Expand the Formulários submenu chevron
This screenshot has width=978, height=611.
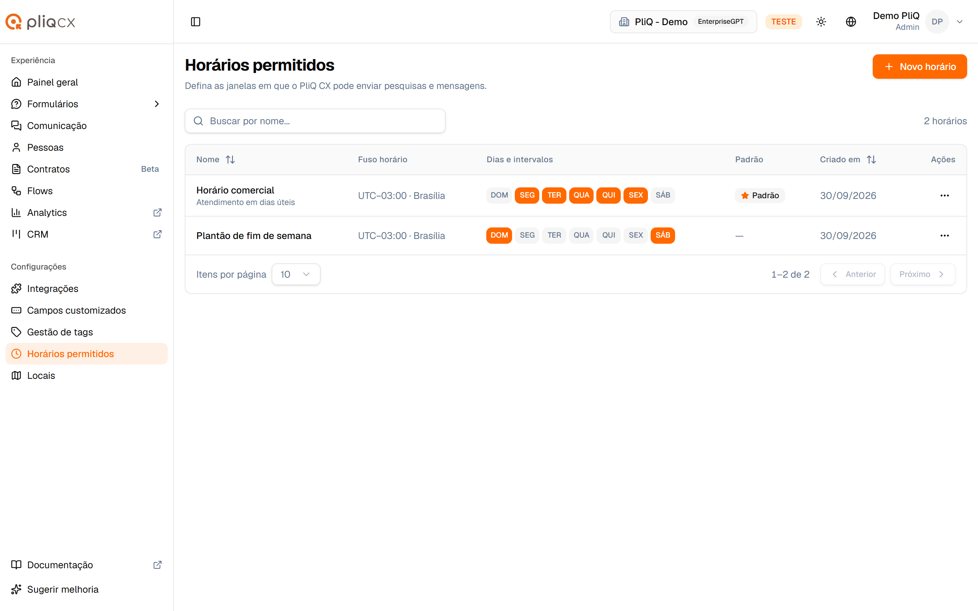coord(157,104)
